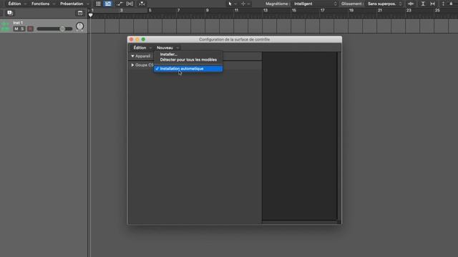This screenshot has height=257, width=458.
Task: Open the Magnétisme Intelligent dropdown
Action: (316, 4)
